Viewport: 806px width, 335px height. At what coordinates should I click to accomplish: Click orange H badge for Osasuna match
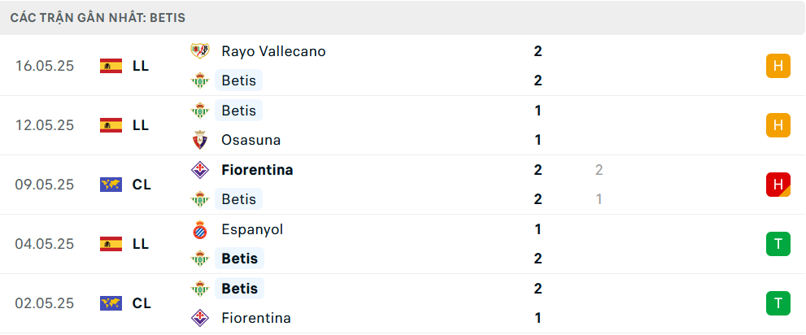tap(778, 125)
